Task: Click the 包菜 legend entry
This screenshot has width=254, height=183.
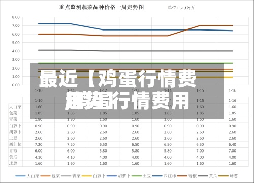Action: pos(50,176)
